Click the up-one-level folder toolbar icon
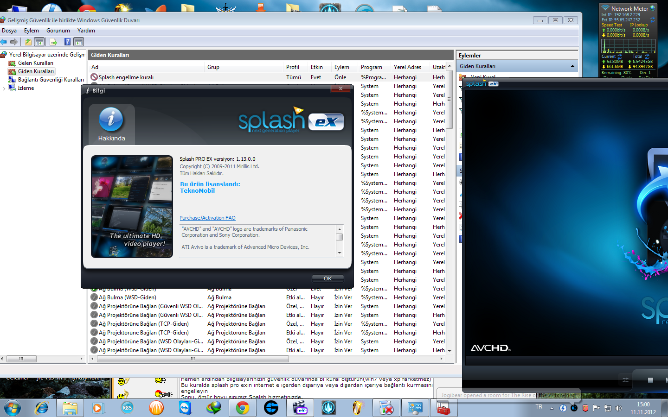The height and width of the screenshot is (417, 668). [28, 42]
